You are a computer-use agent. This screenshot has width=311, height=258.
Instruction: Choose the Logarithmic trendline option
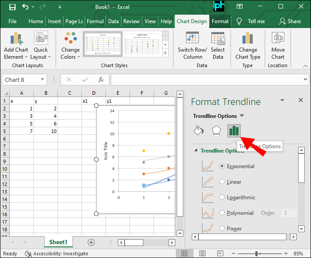pyautogui.click(x=222, y=197)
